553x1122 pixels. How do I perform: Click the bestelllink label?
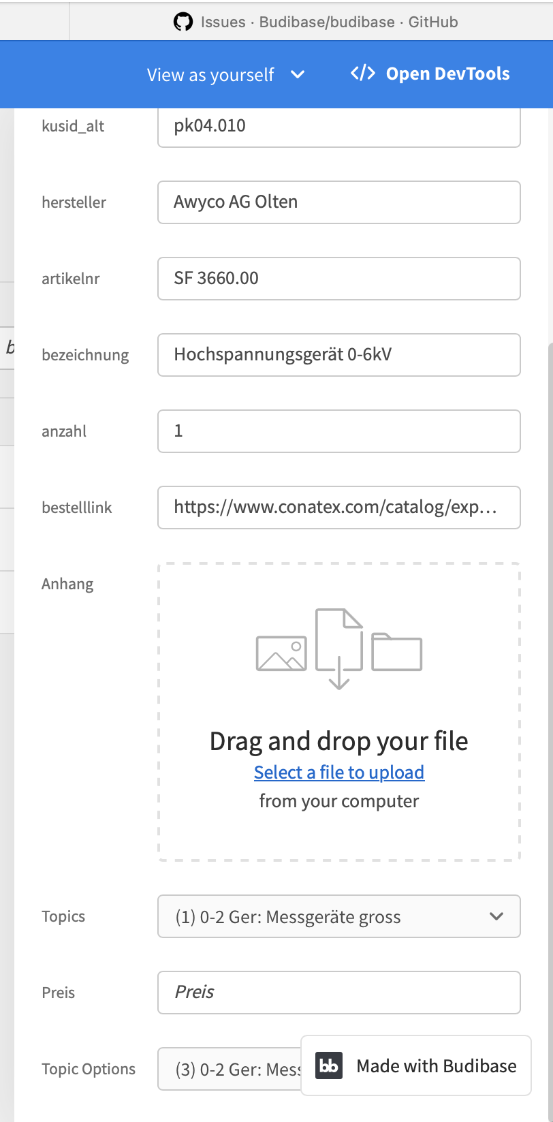77,508
